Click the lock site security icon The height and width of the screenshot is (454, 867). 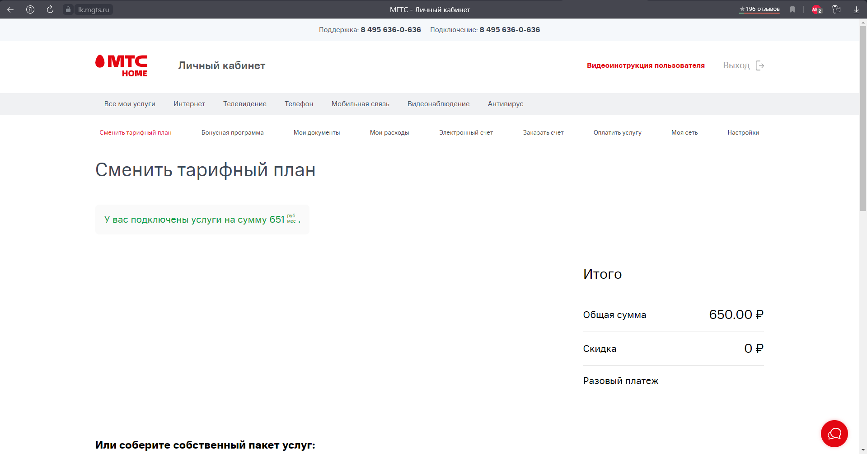click(x=68, y=9)
